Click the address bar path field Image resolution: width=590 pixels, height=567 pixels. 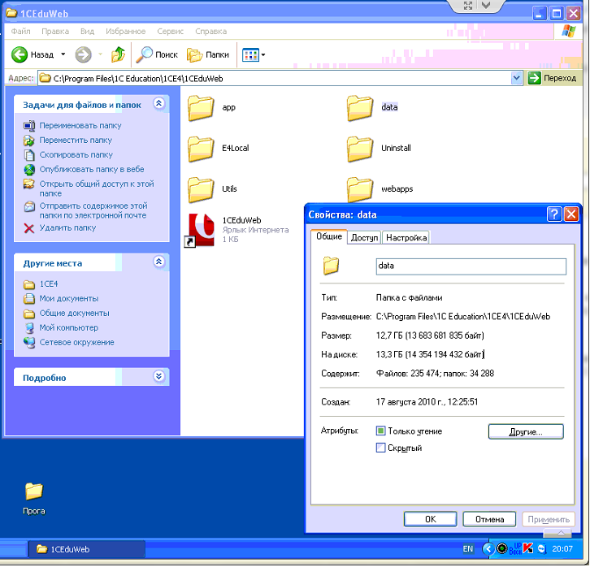[275, 78]
